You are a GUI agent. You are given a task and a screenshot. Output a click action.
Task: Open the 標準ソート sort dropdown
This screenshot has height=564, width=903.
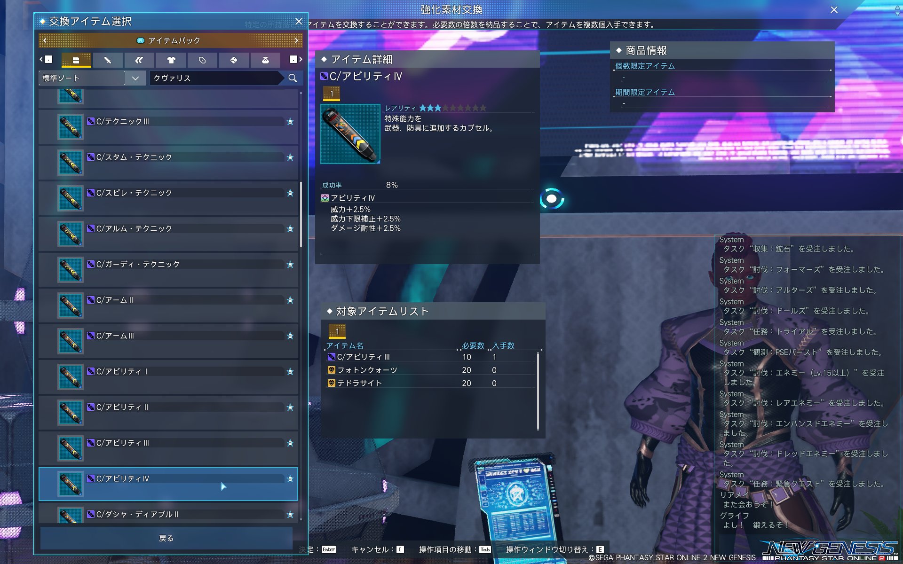pyautogui.click(x=92, y=78)
